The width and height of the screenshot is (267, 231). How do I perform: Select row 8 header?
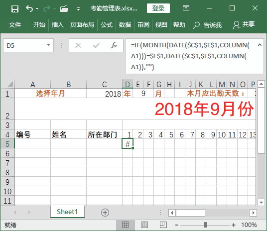click(x=7, y=172)
